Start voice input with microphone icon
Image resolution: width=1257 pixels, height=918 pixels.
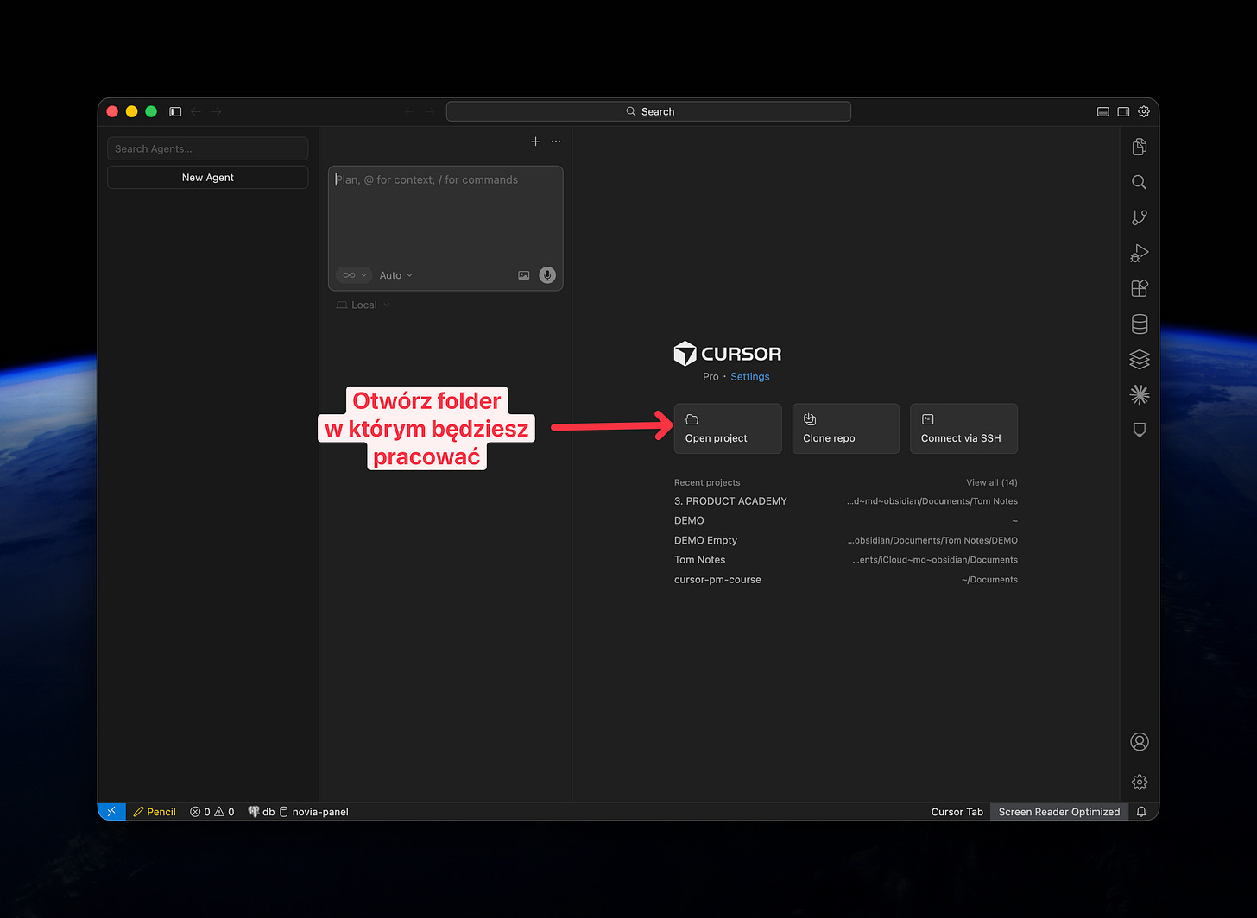547,275
